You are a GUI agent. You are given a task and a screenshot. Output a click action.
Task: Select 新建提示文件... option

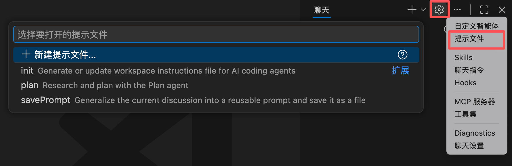click(65, 55)
